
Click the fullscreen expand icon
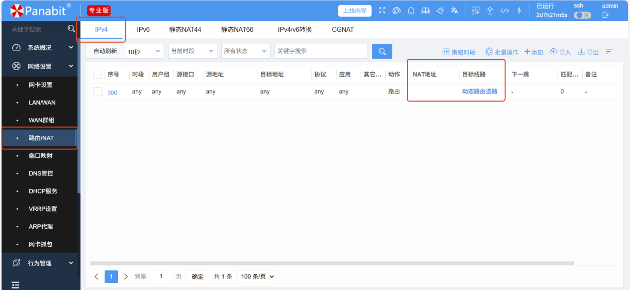[382, 11]
